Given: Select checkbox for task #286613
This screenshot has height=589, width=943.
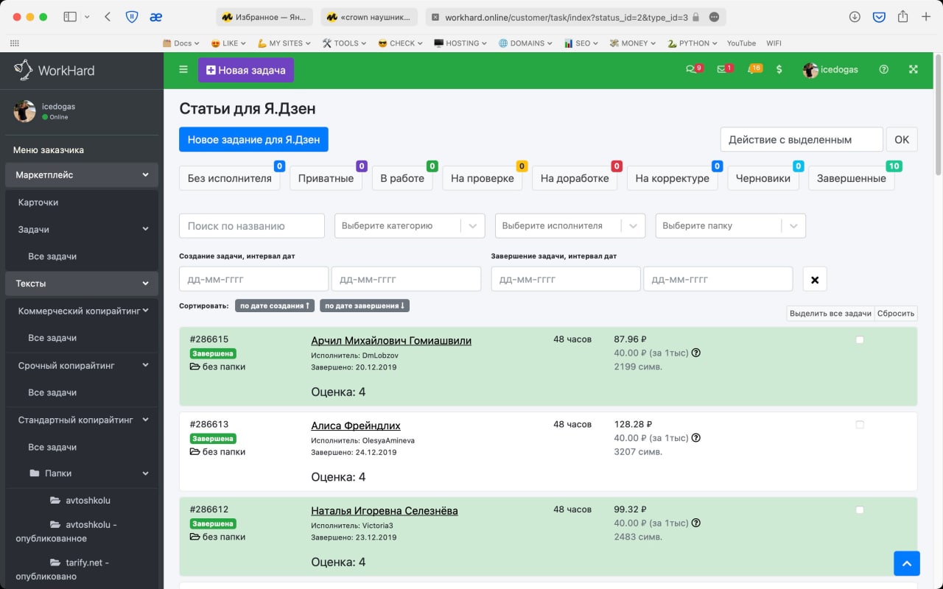Looking at the screenshot, I should click(860, 425).
